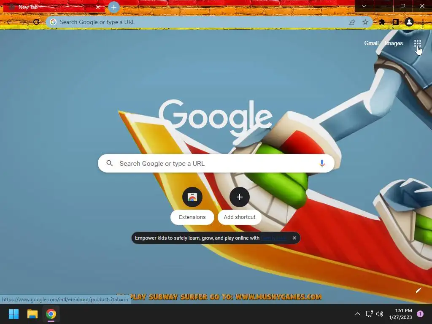This screenshot has height=324, width=432.
Task: Start voice search with microphone
Action: 322,163
